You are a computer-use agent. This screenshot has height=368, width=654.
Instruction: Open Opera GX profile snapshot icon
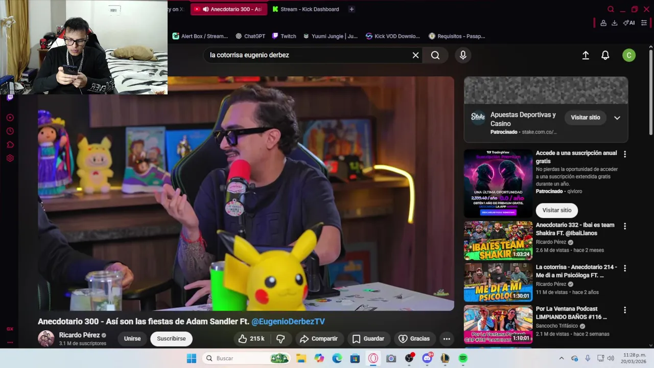603,23
